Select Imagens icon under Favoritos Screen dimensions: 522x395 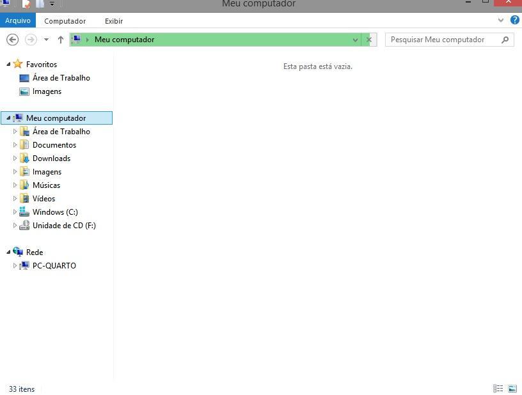coord(24,91)
